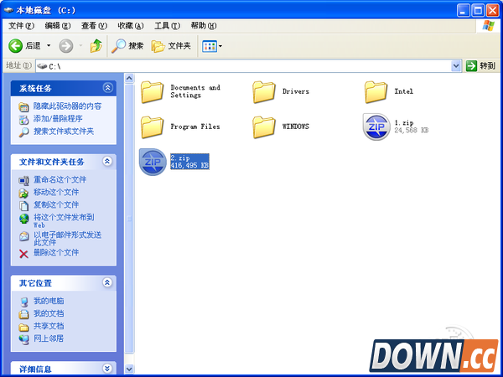This screenshot has width=503, height=377.
Task: Open 我的文档 in other places
Action: tap(49, 313)
